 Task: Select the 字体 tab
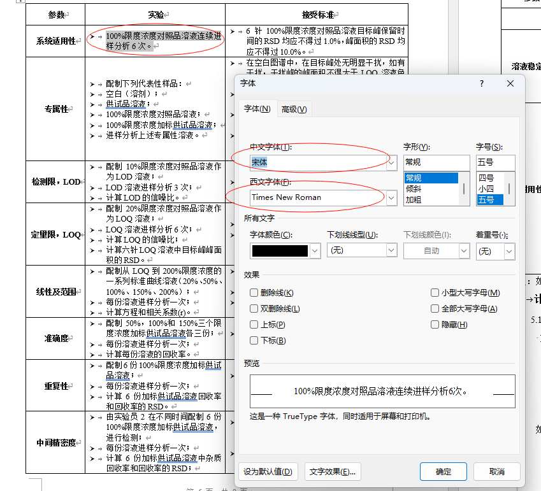(x=257, y=109)
